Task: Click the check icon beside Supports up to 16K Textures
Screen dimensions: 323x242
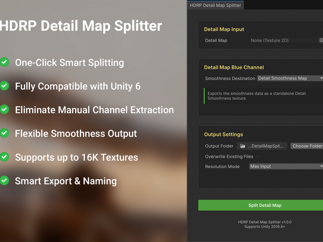Action: (4, 157)
